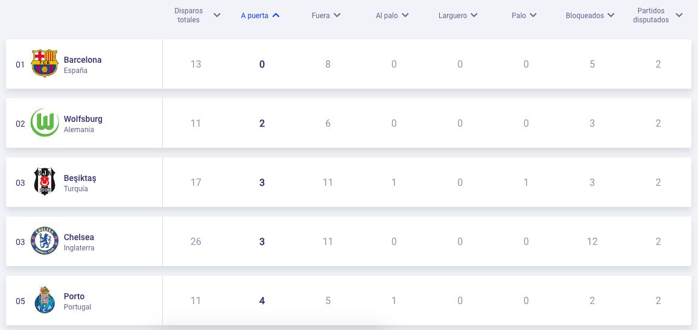Sort by Palo column chevron
The height and width of the screenshot is (330, 698).
(534, 15)
